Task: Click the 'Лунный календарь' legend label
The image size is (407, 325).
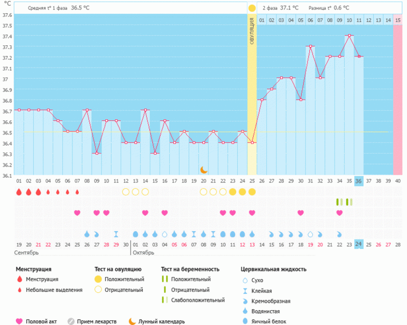Action: coord(162,321)
